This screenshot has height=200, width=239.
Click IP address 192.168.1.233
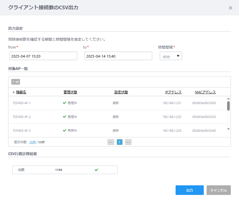point(172,131)
